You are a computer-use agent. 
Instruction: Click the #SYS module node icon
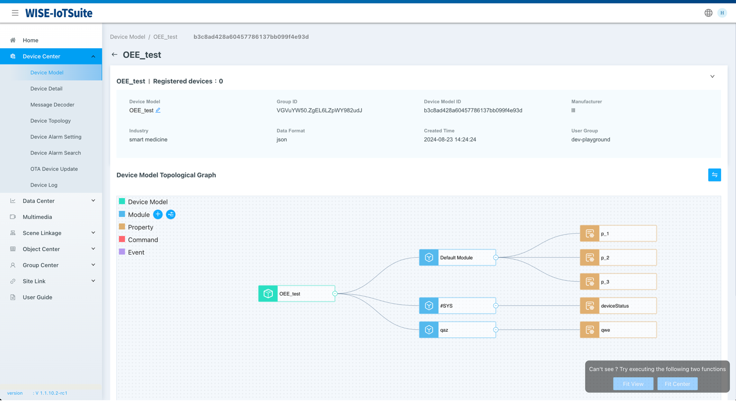point(429,305)
